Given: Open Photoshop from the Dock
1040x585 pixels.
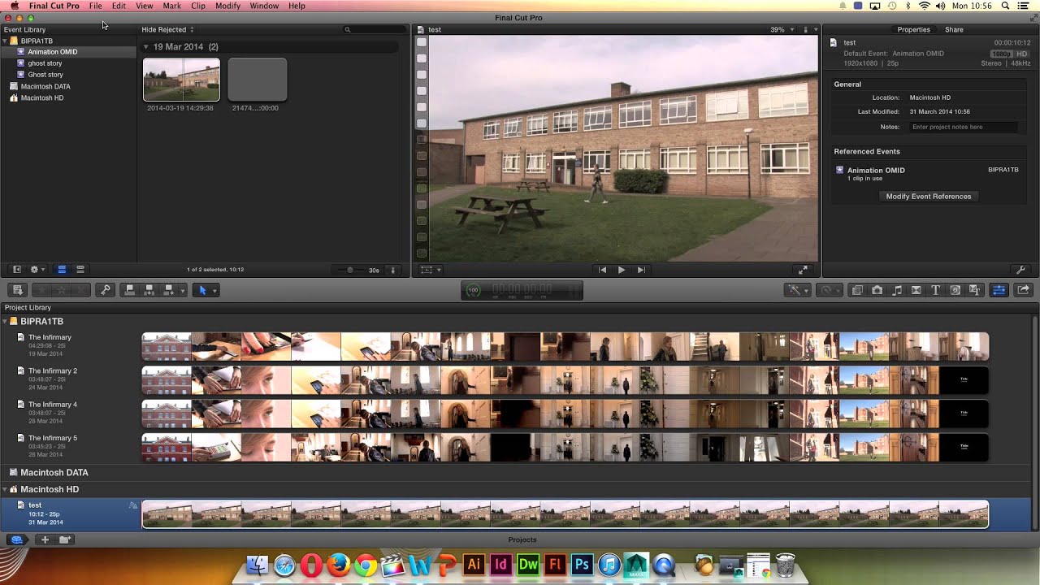Looking at the screenshot, I should [x=583, y=565].
